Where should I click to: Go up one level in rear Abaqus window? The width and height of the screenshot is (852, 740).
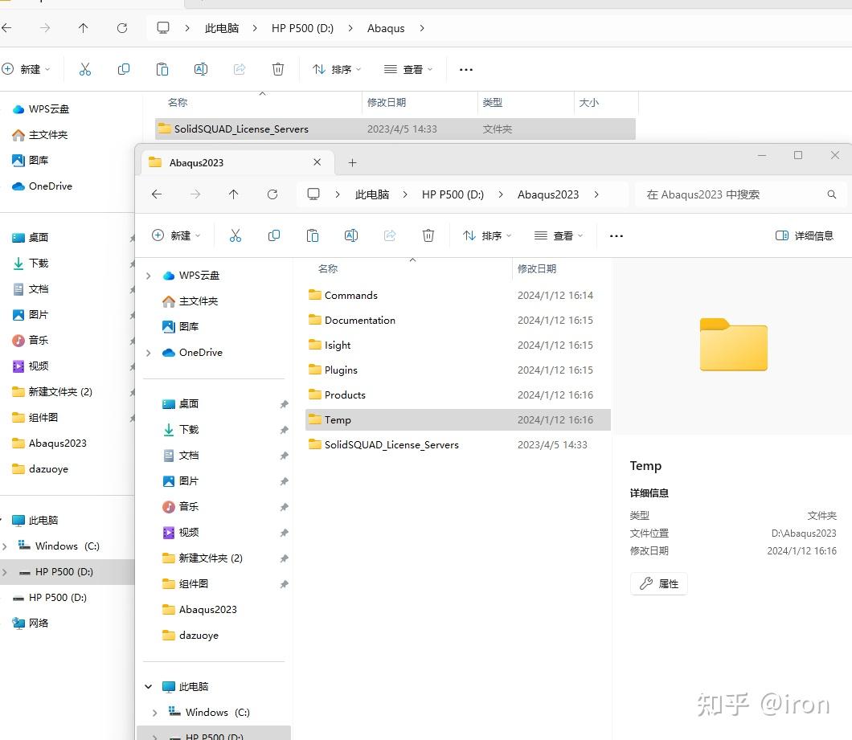pyautogui.click(x=83, y=27)
